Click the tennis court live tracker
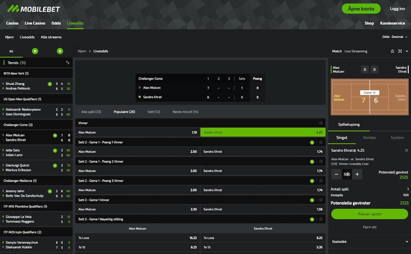 point(370,97)
